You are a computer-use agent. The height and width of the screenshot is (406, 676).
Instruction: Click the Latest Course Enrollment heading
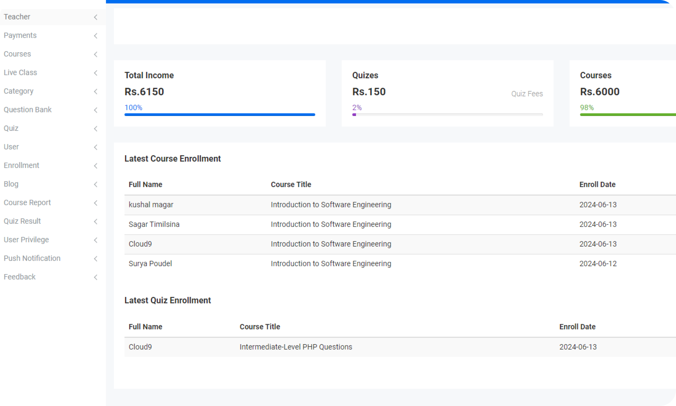point(173,159)
